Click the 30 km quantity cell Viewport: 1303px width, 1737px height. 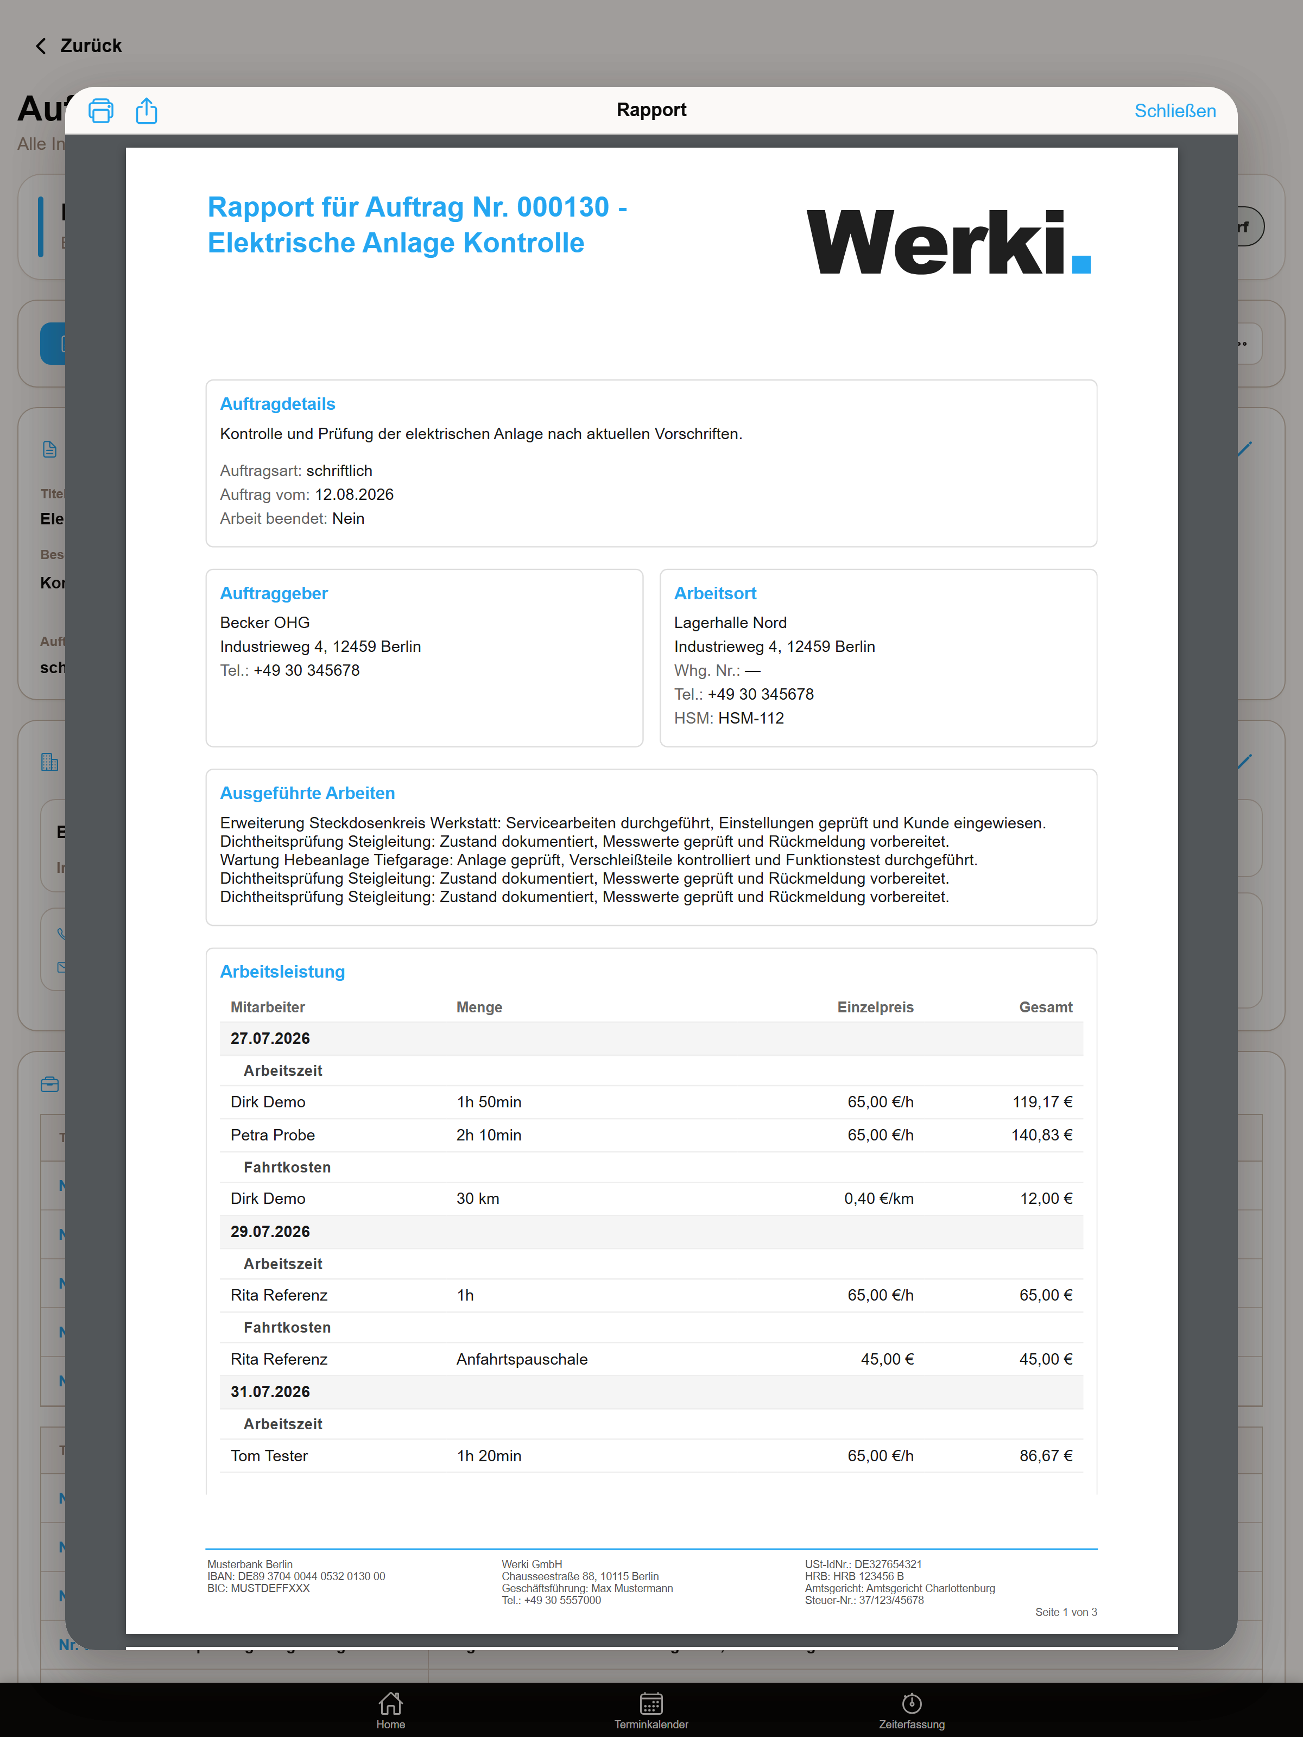point(478,1199)
